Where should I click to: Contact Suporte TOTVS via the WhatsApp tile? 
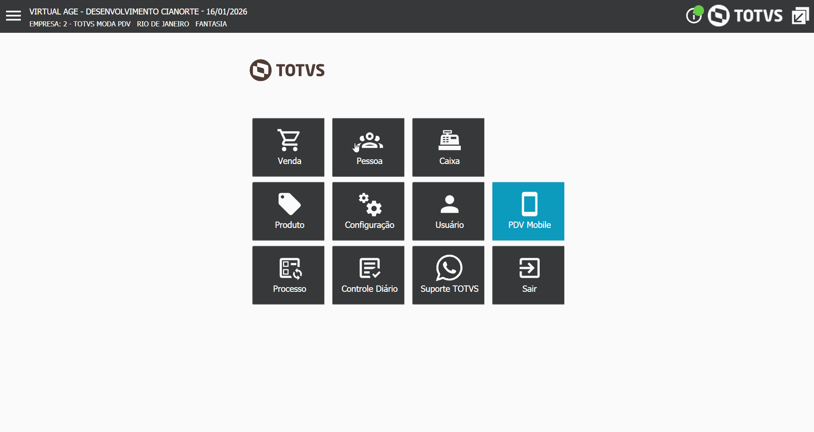pos(448,275)
